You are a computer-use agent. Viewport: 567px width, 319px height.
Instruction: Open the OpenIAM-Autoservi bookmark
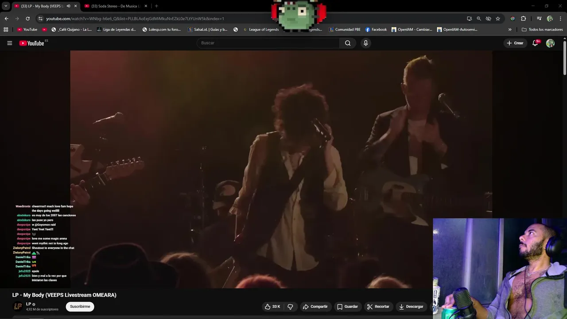tap(457, 30)
